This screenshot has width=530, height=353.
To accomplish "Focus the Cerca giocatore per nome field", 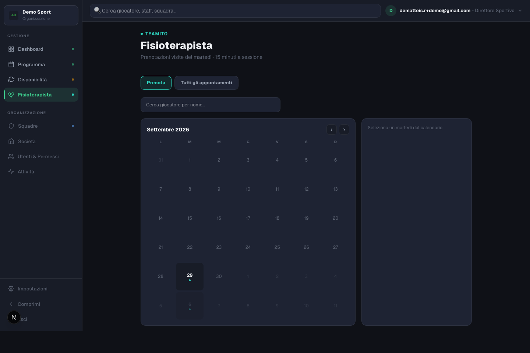I will tap(211, 105).
